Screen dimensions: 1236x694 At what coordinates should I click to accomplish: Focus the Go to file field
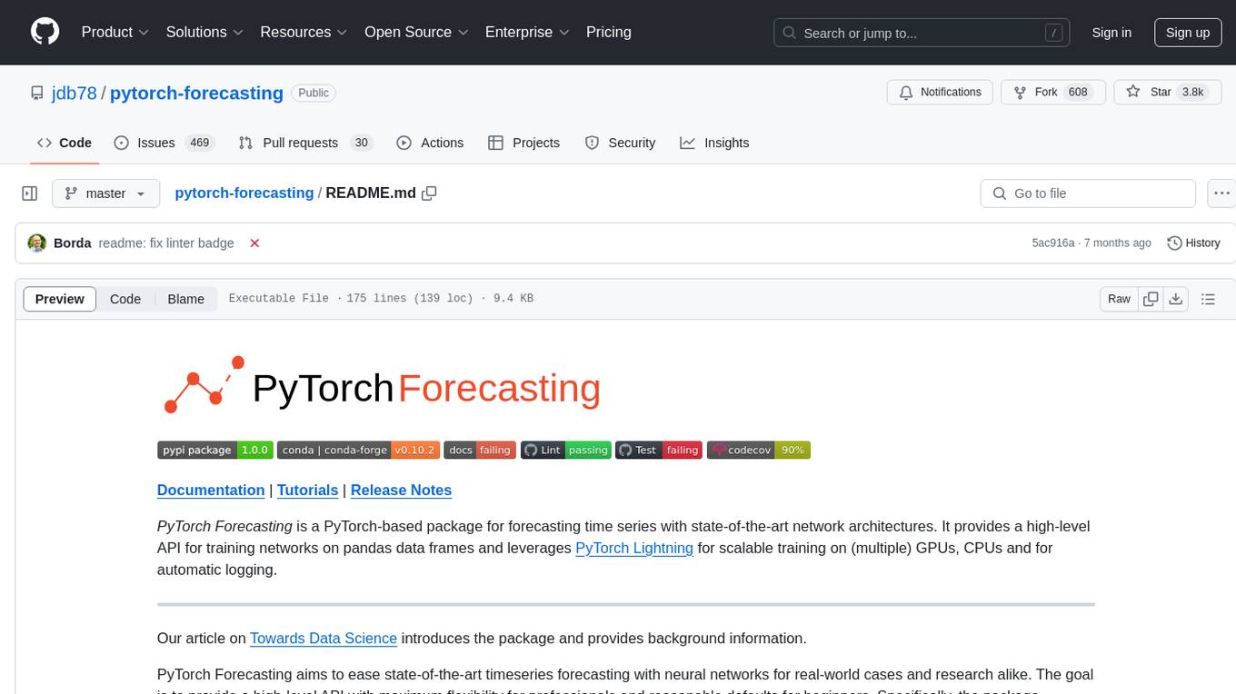pyautogui.click(x=1088, y=193)
